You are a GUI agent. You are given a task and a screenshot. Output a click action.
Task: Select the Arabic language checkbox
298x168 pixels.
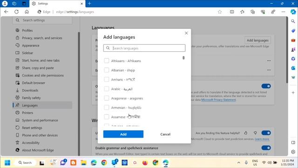tap(107, 89)
